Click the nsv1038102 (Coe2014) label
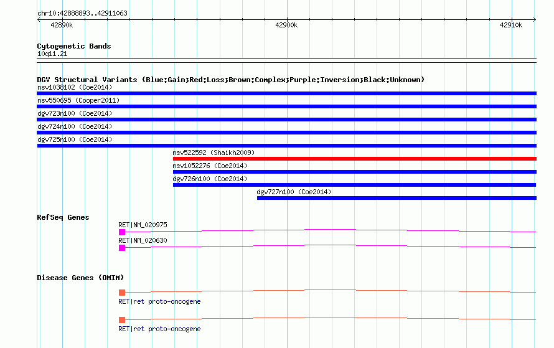 point(75,87)
